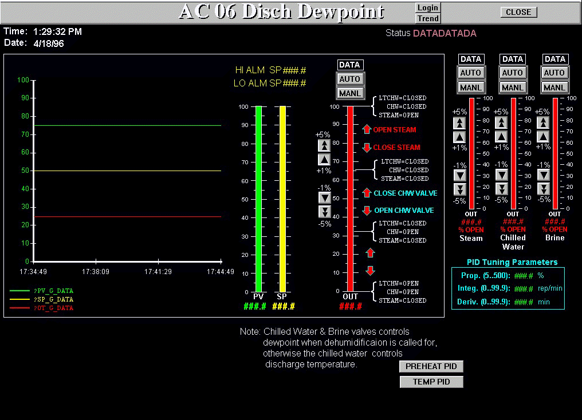Go to the TEMP PID screen
The image size is (582, 420).
pyautogui.click(x=431, y=382)
